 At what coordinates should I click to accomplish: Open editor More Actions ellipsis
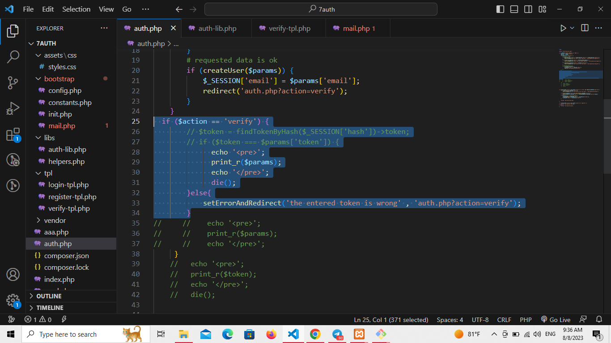(598, 28)
